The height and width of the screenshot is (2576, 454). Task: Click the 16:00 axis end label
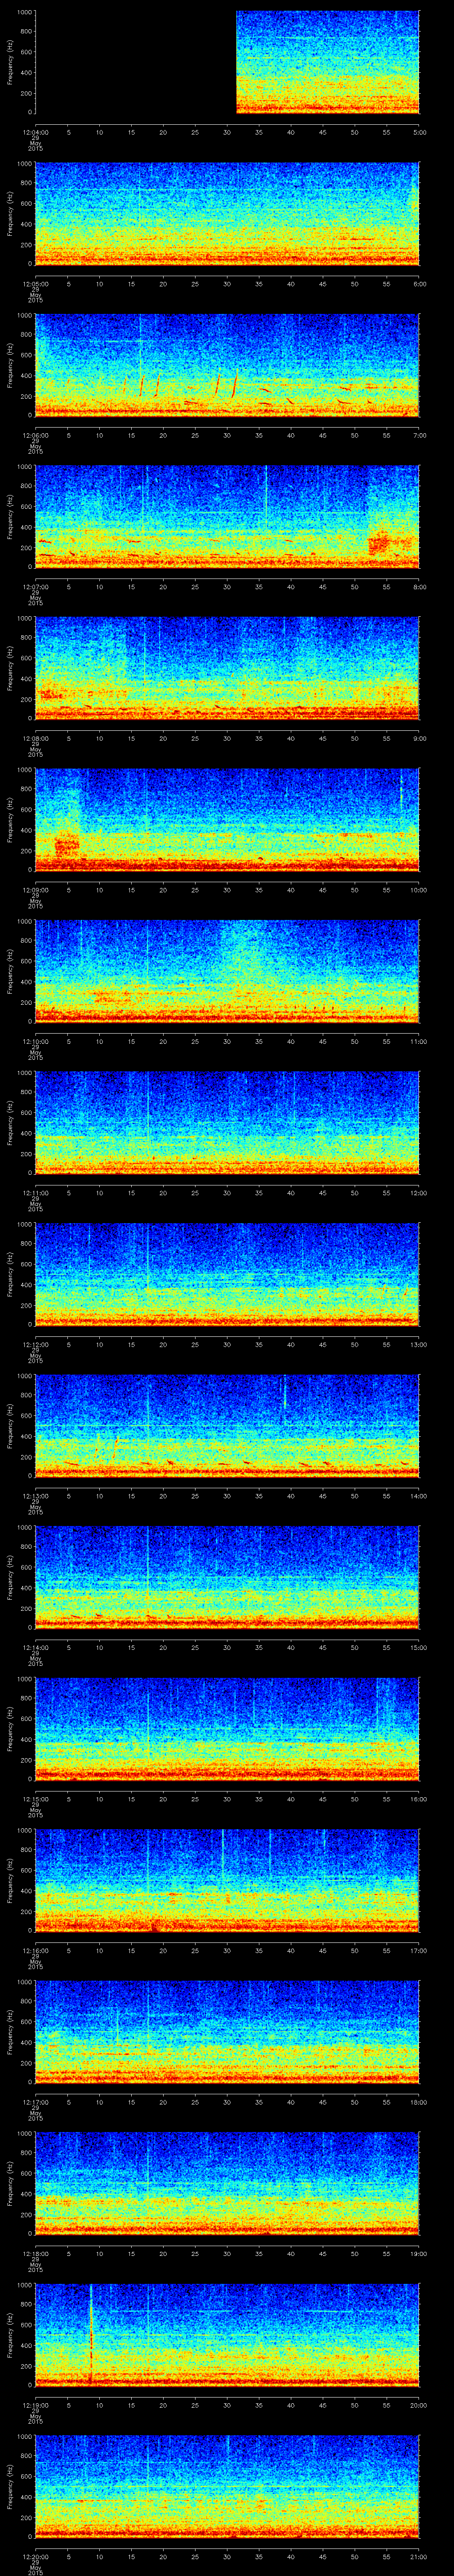click(419, 1799)
